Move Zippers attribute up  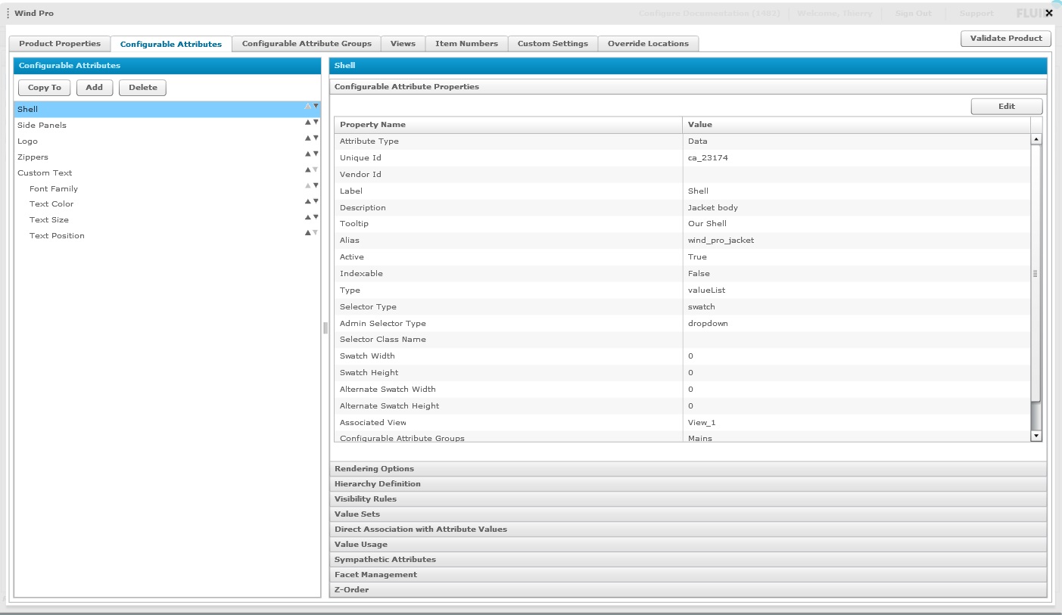[x=307, y=154]
